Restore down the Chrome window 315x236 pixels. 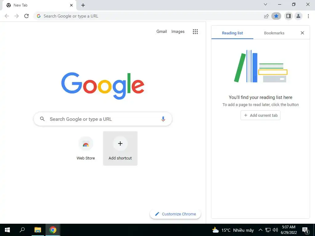coord(294,4)
